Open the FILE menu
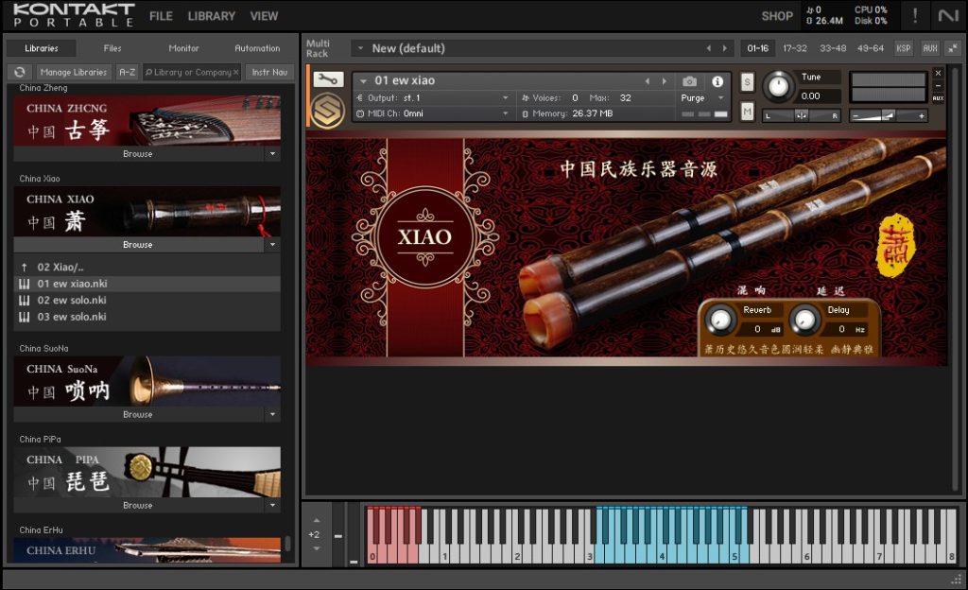 [x=161, y=16]
